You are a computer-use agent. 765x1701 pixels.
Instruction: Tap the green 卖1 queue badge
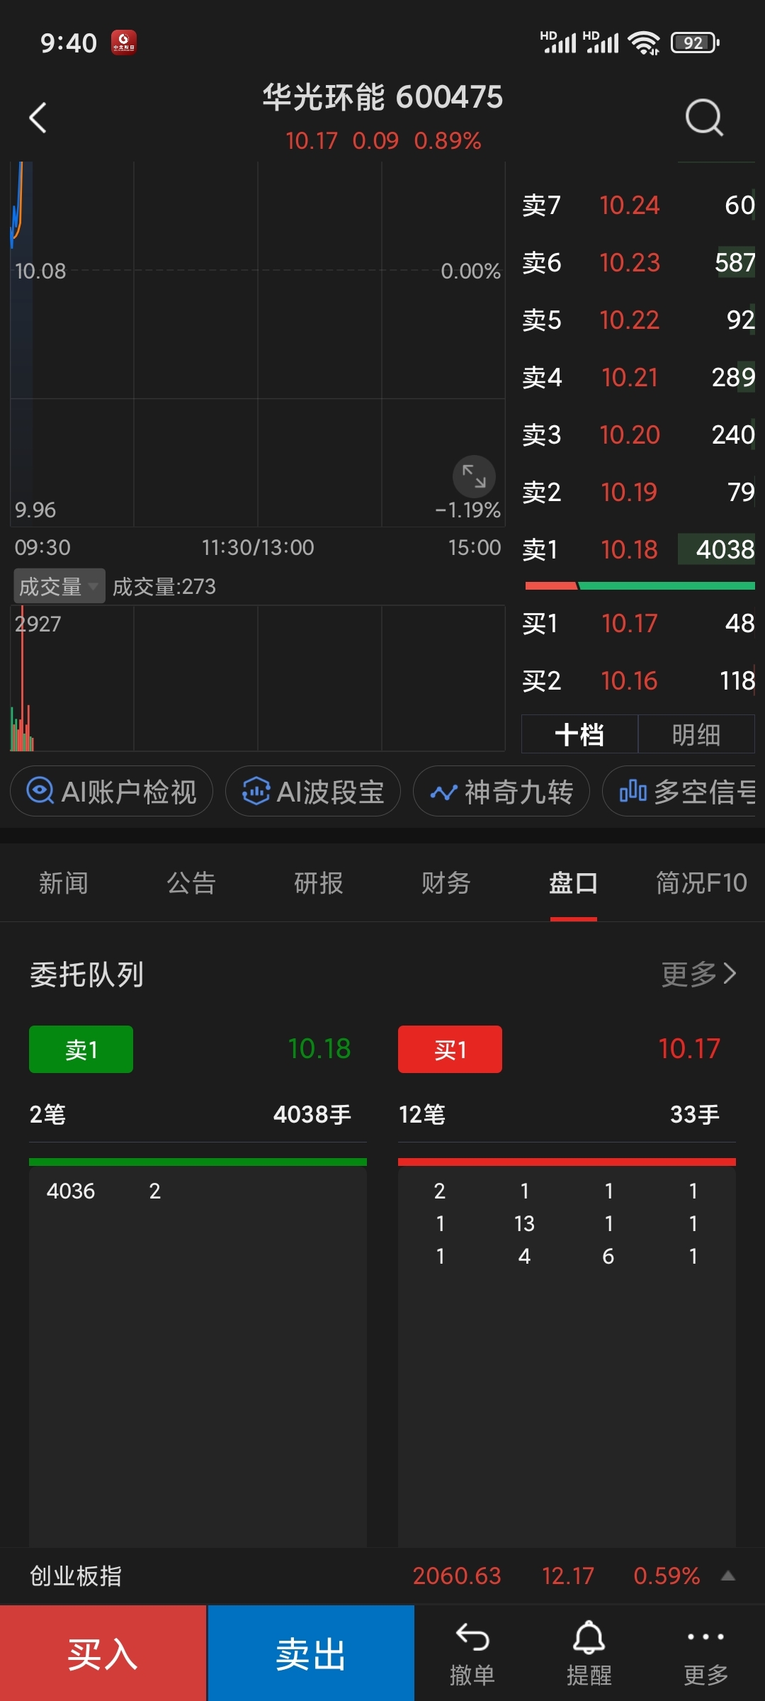pyautogui.click(x=81, y=1050)
